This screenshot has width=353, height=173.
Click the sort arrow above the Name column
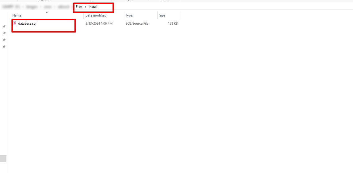tap(47, 12)
